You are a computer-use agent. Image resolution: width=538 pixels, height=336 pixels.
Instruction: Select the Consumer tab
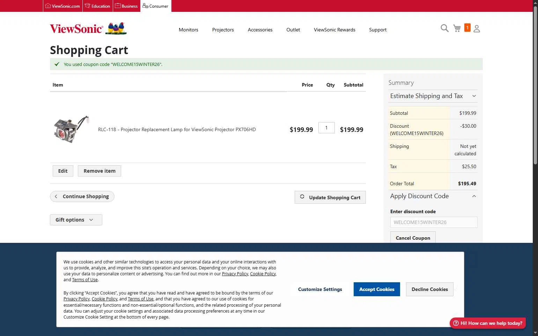pos(156,6)
